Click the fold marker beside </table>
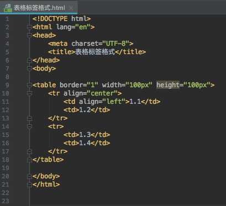 coord(29,160)
